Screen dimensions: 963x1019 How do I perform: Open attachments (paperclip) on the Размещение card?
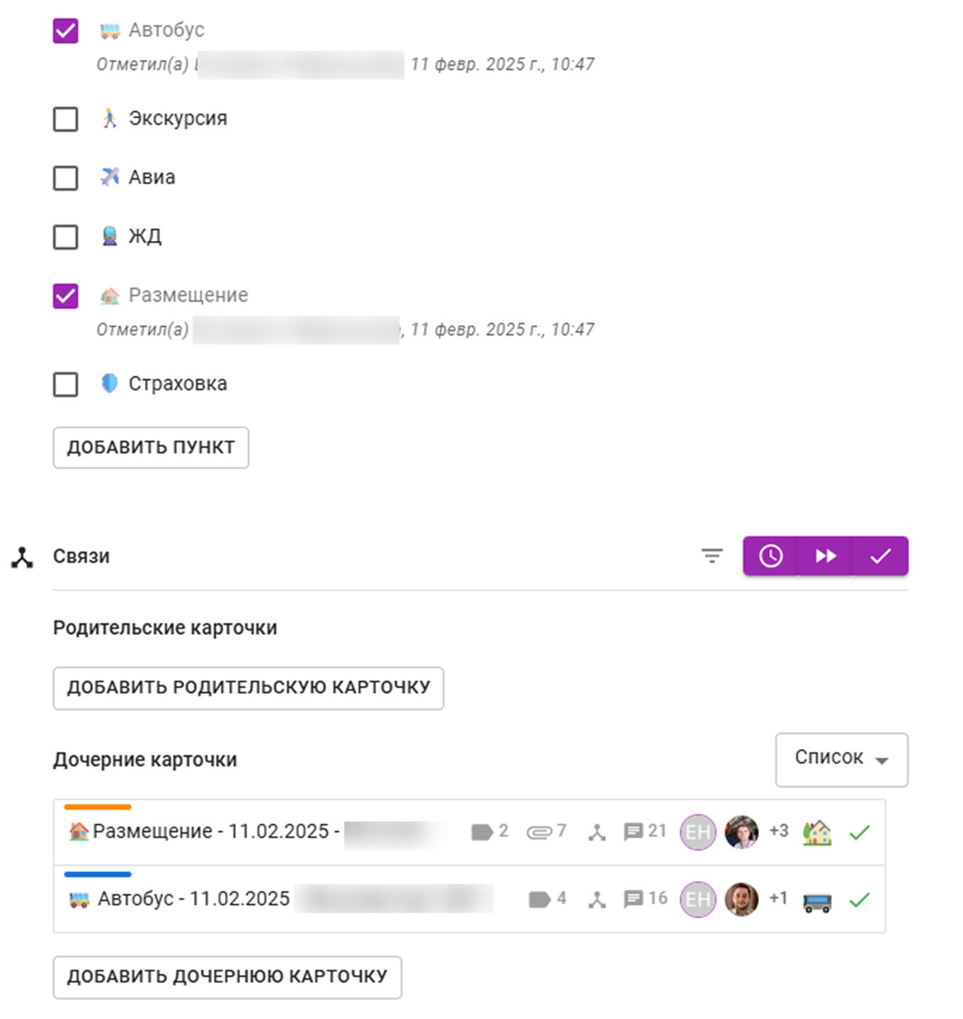540,831
